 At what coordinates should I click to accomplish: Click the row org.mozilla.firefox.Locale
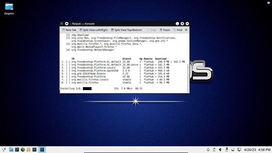coord(115,79)
